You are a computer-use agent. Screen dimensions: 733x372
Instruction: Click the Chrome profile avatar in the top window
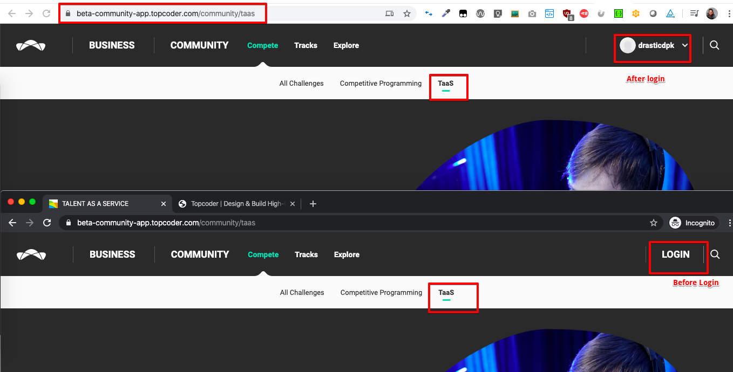pos(712,13)
